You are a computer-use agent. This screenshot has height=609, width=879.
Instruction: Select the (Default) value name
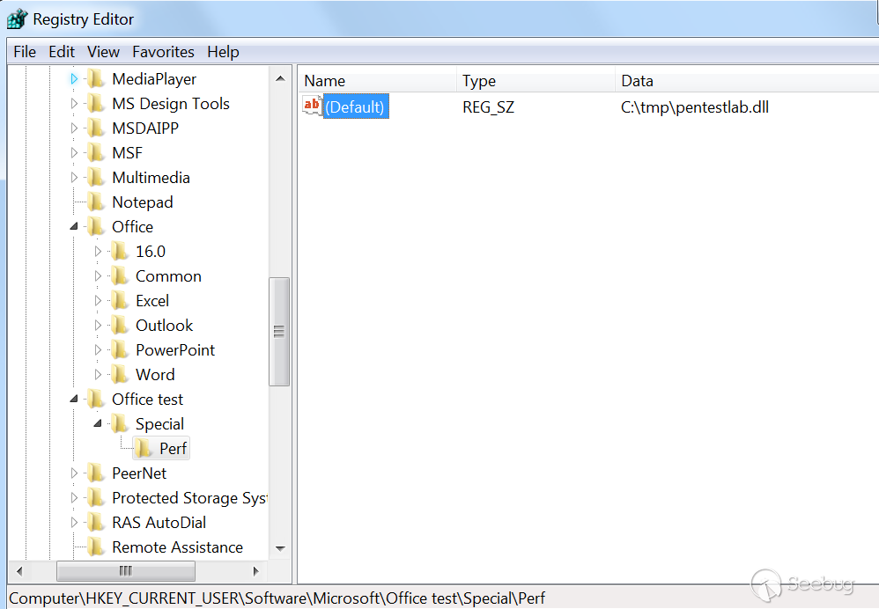coord(355,107)
